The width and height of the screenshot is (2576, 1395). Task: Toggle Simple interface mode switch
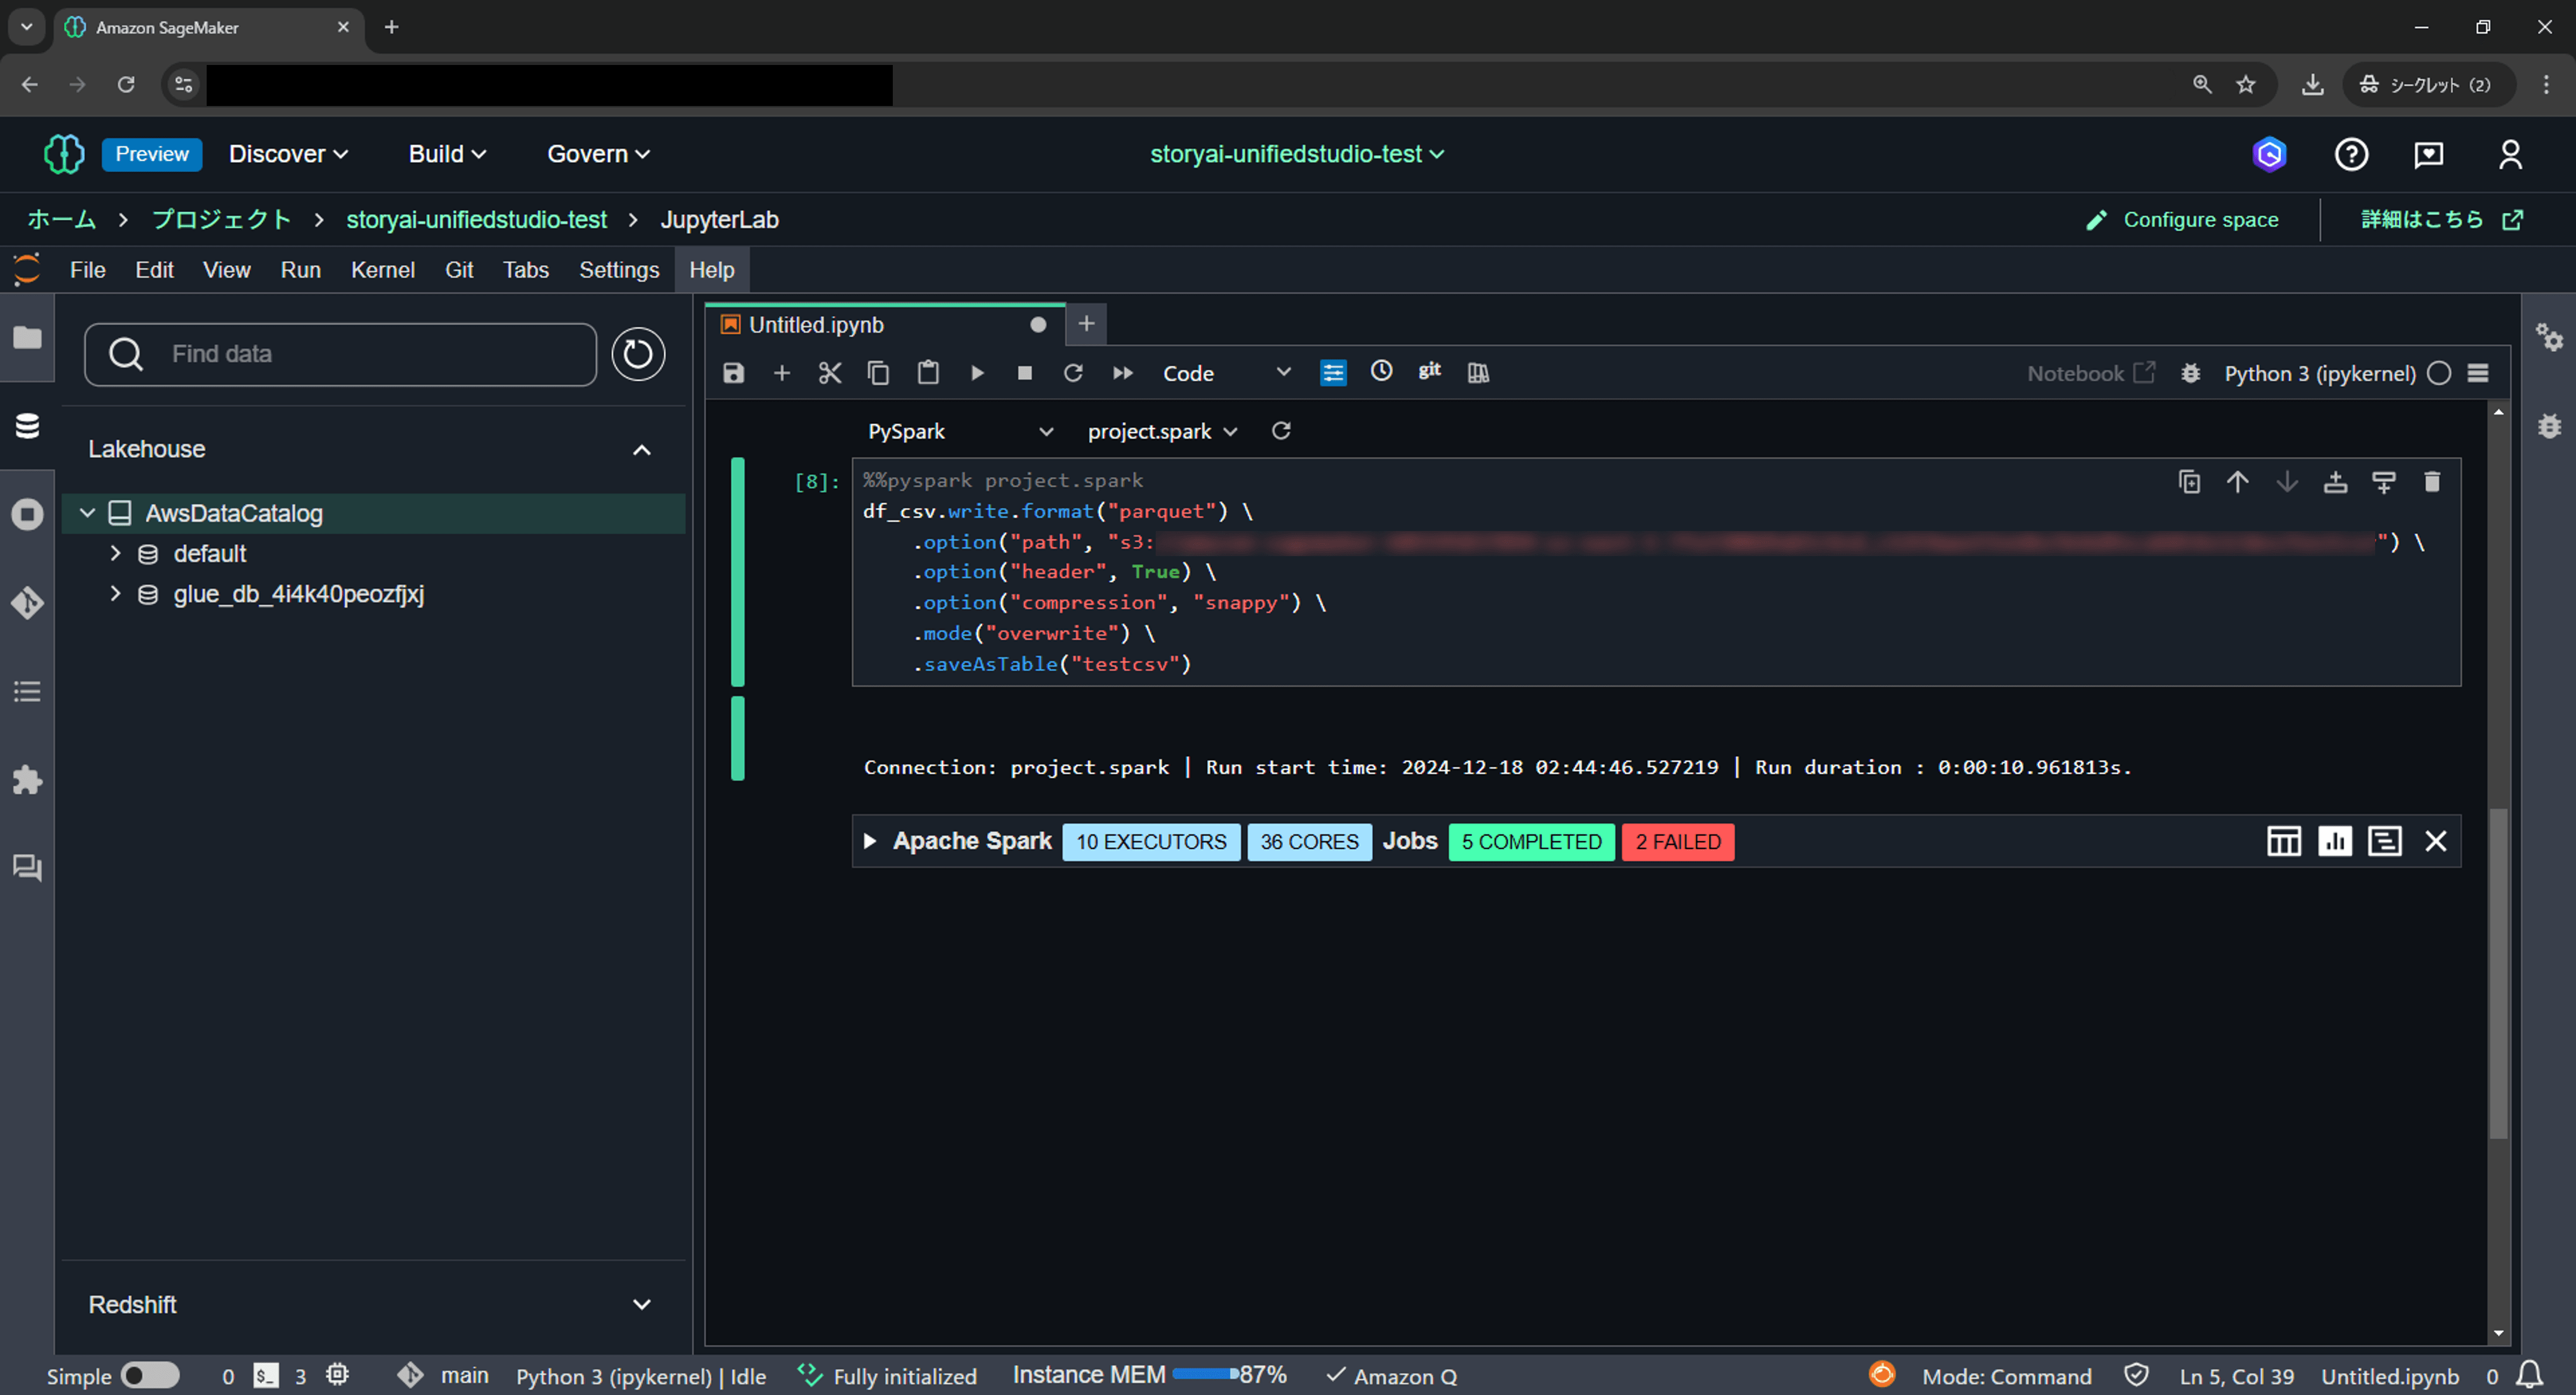point(150,1376)
